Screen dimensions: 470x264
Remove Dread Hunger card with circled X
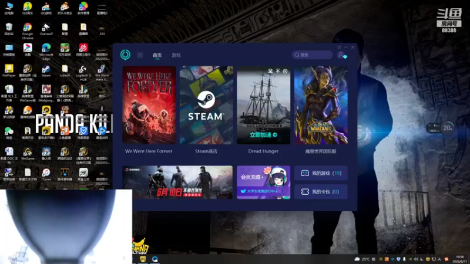pos(285,71)
